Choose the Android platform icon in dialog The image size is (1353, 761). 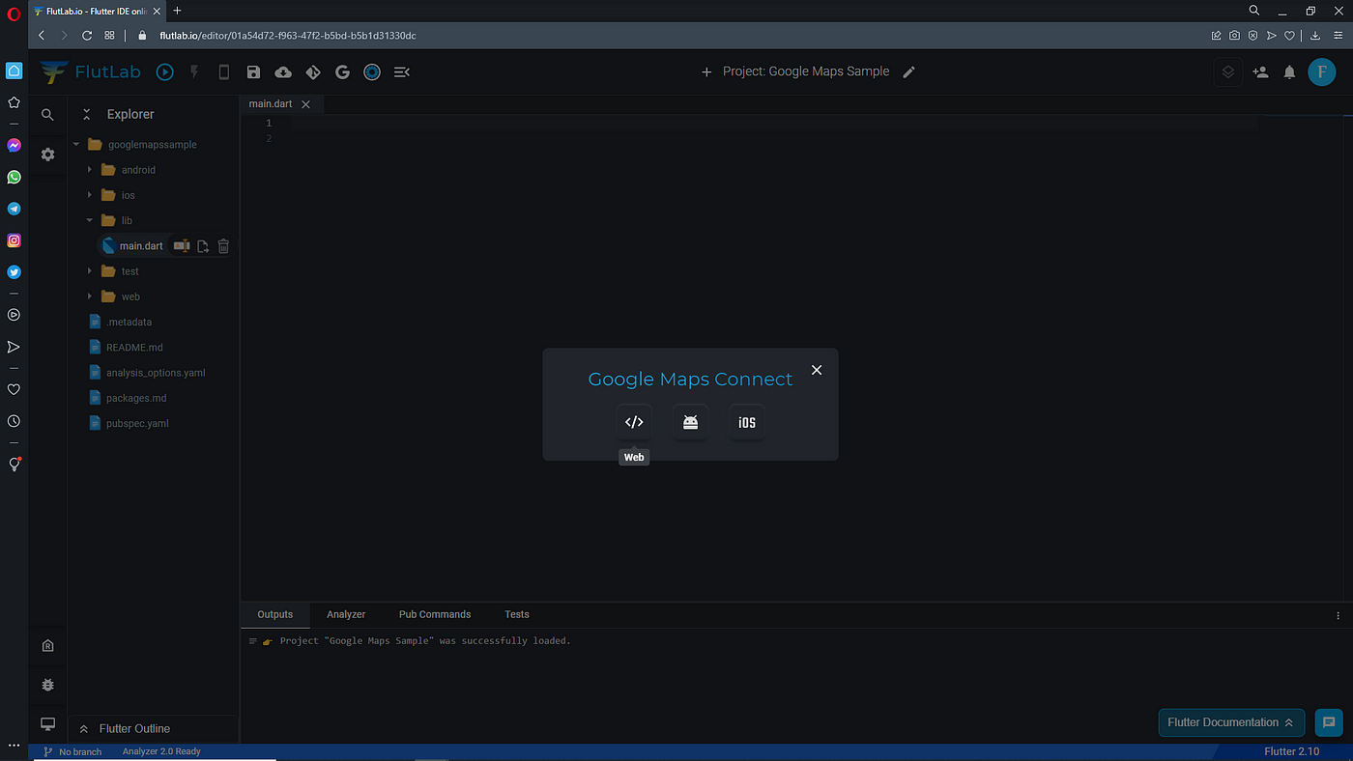point(690,422)
